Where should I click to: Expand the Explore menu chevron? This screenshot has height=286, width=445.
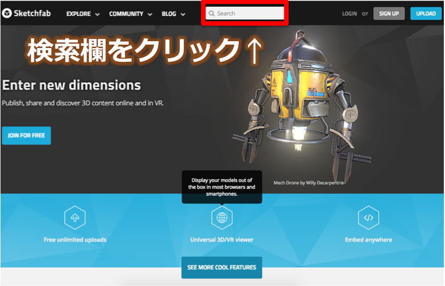97,14
